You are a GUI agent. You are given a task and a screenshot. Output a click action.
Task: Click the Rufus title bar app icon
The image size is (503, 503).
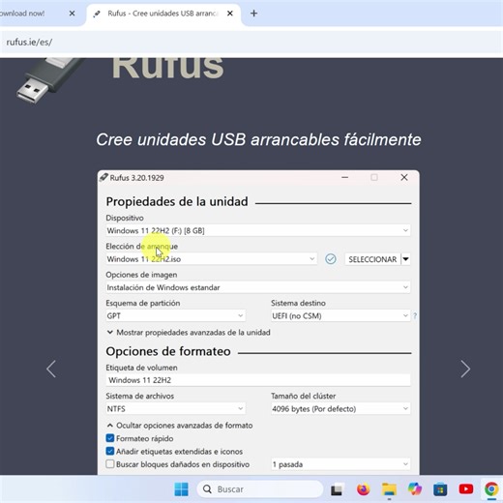tap(104, 177)
